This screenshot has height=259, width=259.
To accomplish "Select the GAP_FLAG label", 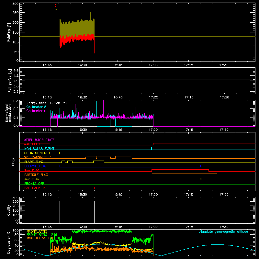I will click(x=32, y=144).
